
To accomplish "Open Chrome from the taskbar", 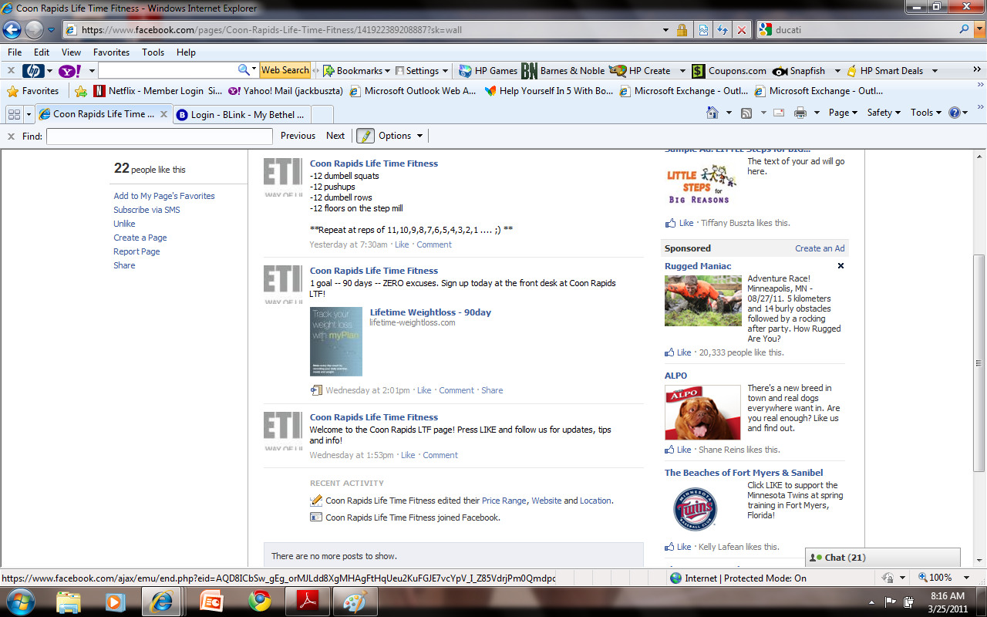I will coord(259,601).
